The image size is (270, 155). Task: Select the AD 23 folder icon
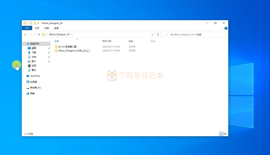coord(56,46)
